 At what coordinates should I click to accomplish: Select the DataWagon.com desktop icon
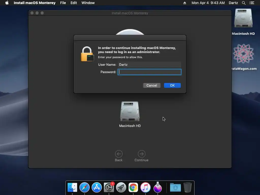pos(243,57)
